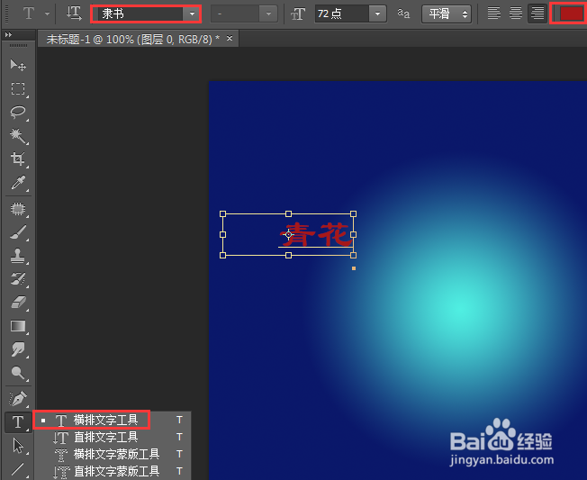Select the Magic Wand tool
This screenshot has width=587, height=480.
[18, 136]
